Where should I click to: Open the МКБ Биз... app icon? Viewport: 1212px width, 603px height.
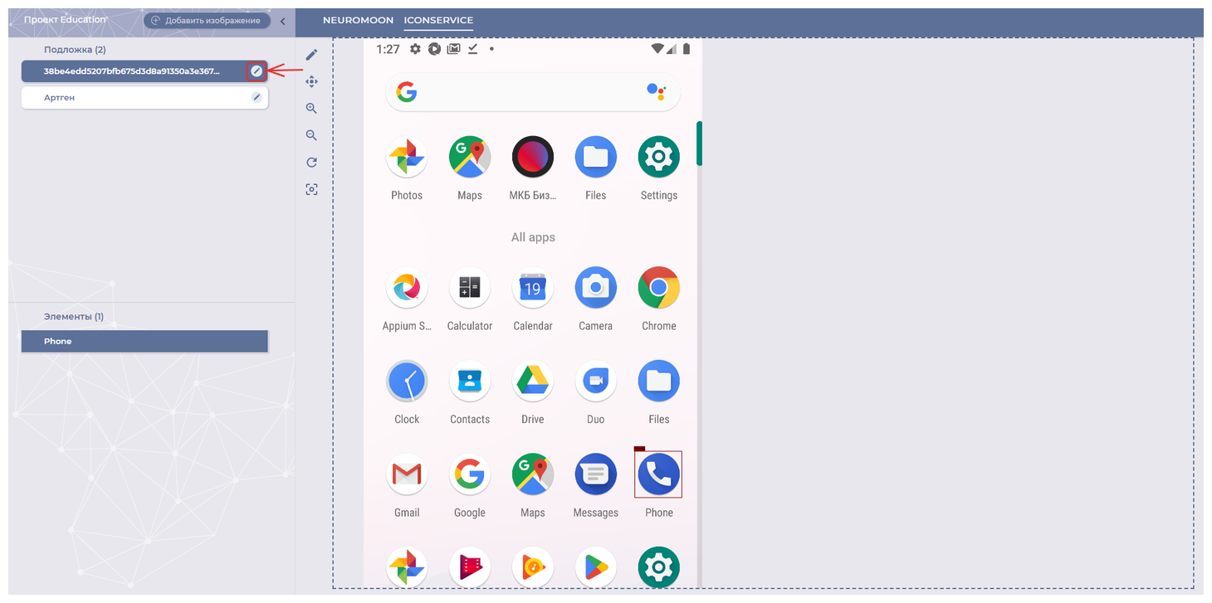533,157
